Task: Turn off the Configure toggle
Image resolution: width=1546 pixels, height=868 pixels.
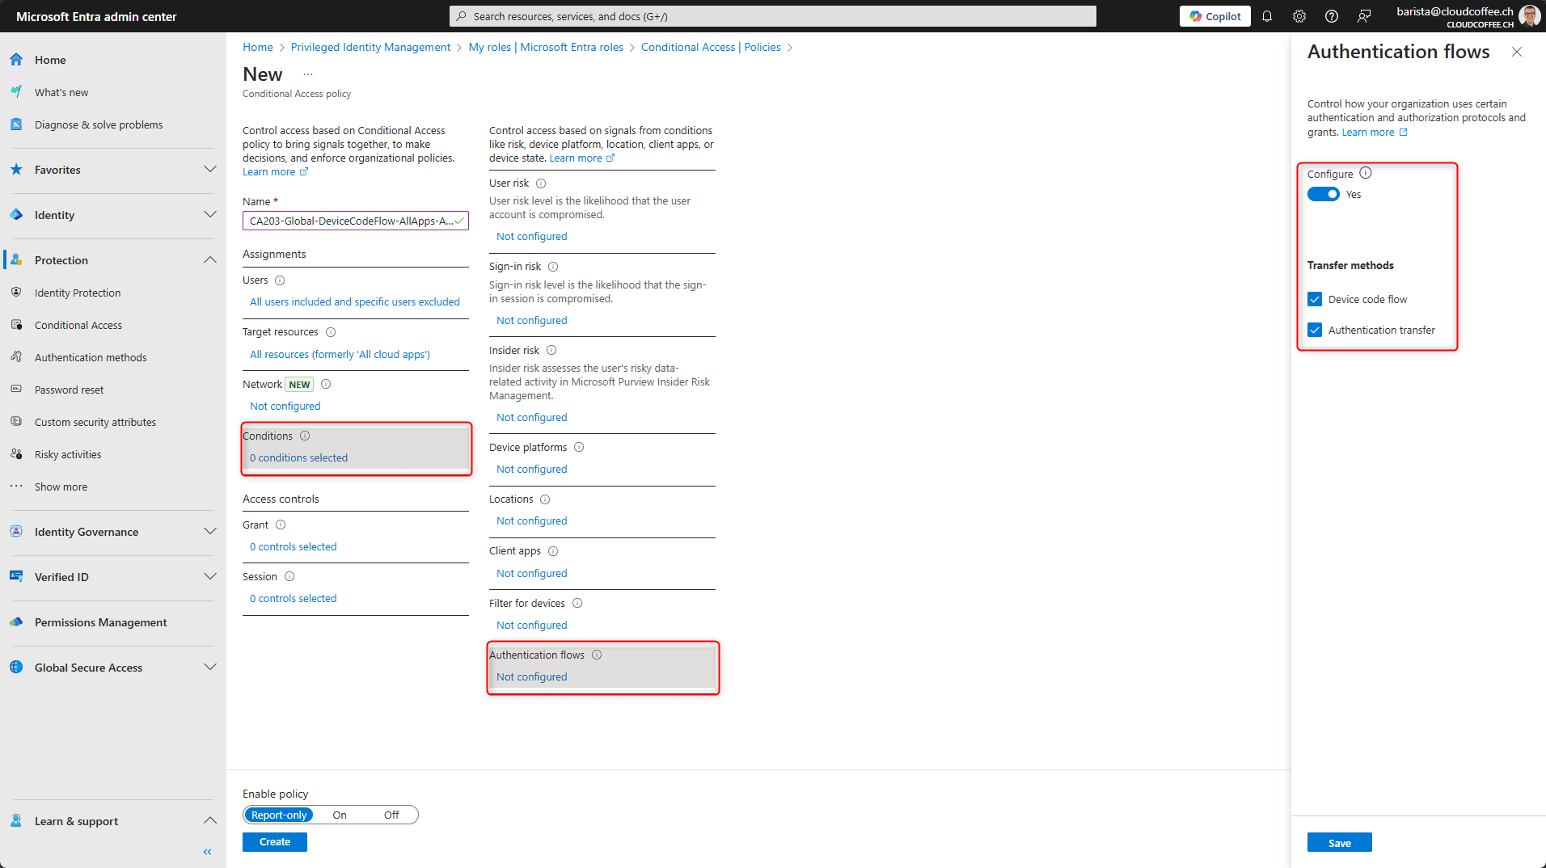Action: pos(1324,194)
